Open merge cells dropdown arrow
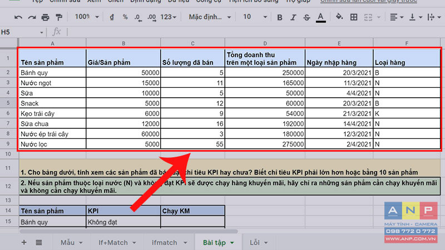The image size is (445, 250). [379, 17]
